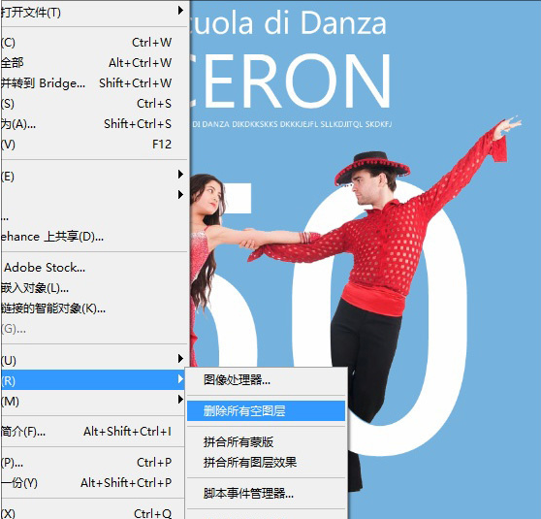The image size is (541, 519).
Task: Open the Adobe Stock... search item
Action: (x=94, y=268)
